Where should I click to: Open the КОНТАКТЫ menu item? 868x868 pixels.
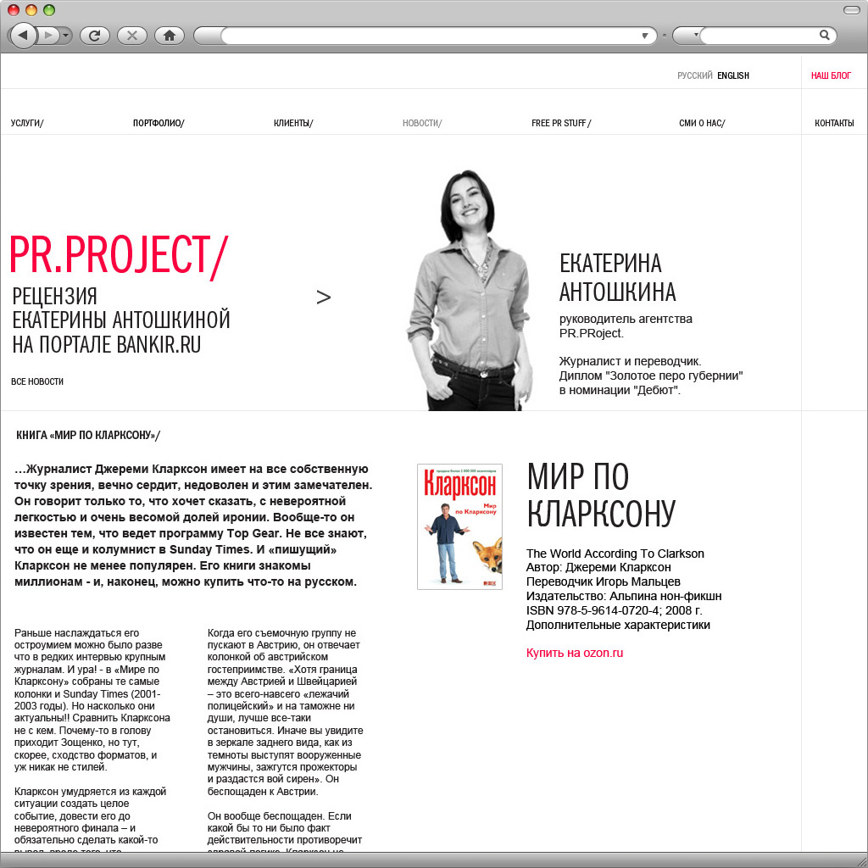834,123
